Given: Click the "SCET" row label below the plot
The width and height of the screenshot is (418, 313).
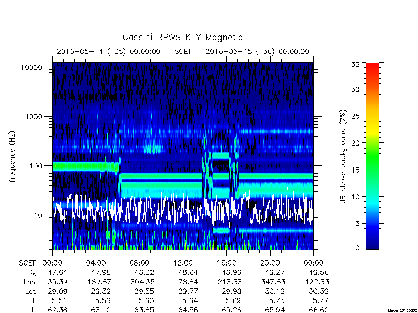Looking at the screenshot, I should pos(27,263).
